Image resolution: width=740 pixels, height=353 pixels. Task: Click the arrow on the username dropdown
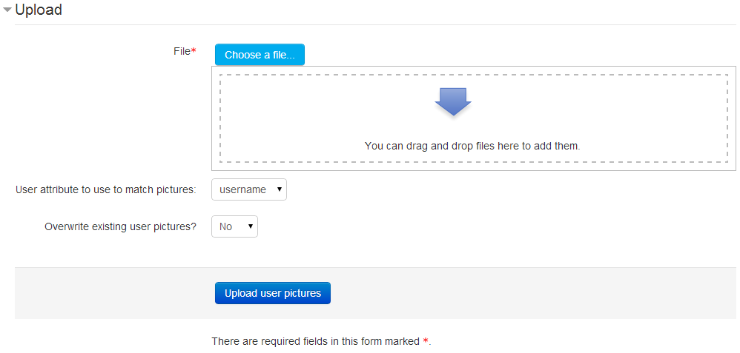(x=279, y=189)
